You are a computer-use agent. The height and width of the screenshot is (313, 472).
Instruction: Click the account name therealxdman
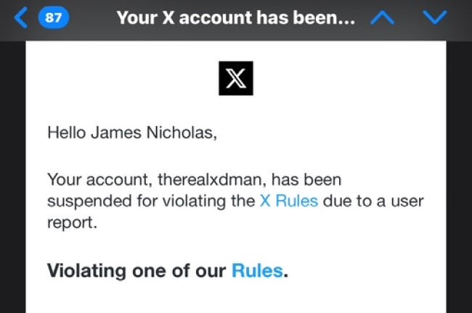[x=212, y=180]
